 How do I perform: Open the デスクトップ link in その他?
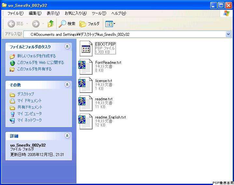point(26,94)
